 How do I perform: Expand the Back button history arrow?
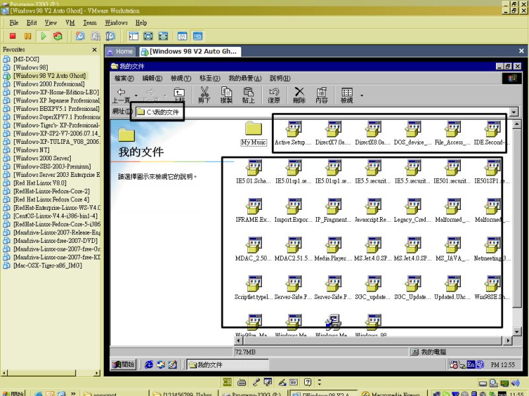point(136,96)
